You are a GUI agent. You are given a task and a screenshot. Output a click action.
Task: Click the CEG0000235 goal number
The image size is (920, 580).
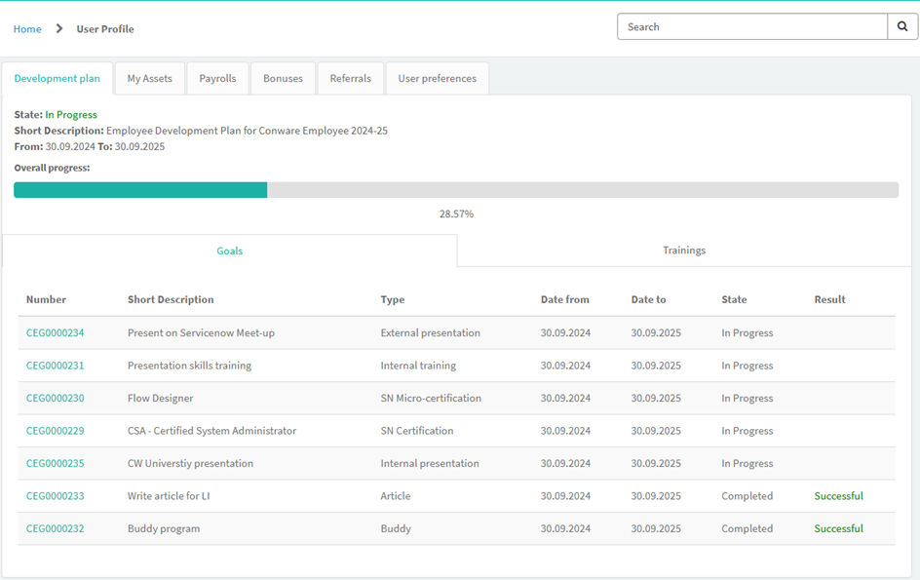point(55,464)
